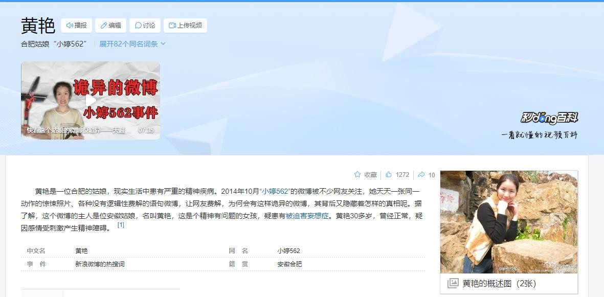Viewport: 604px width, 297px height.
Task: Click the 播报 speaker icon
Action: [x=70, y=26]
